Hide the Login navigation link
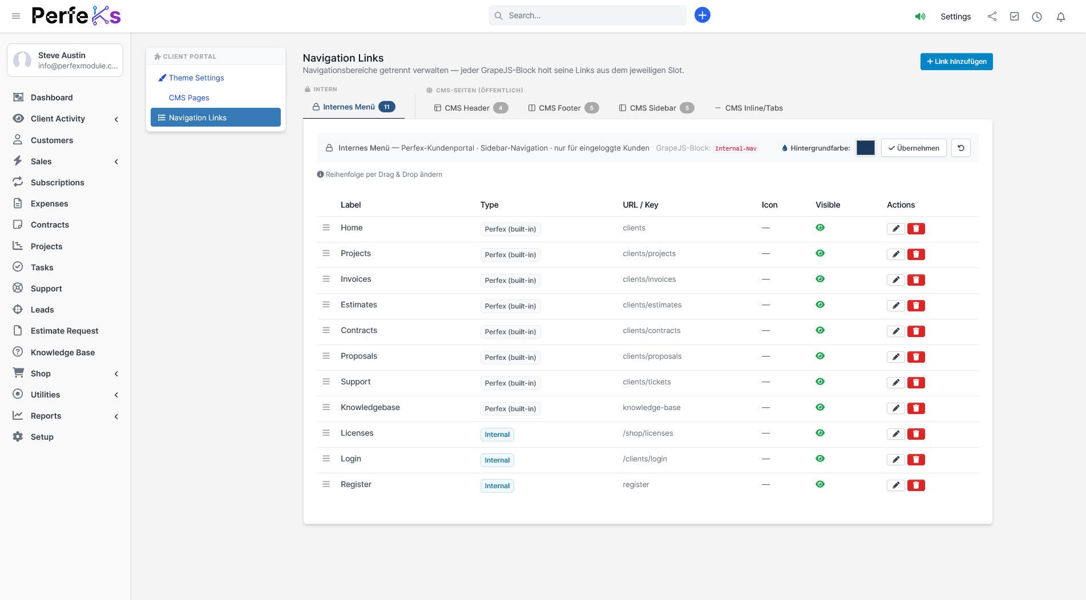1086x600 pixels. [x=820, y=459]
